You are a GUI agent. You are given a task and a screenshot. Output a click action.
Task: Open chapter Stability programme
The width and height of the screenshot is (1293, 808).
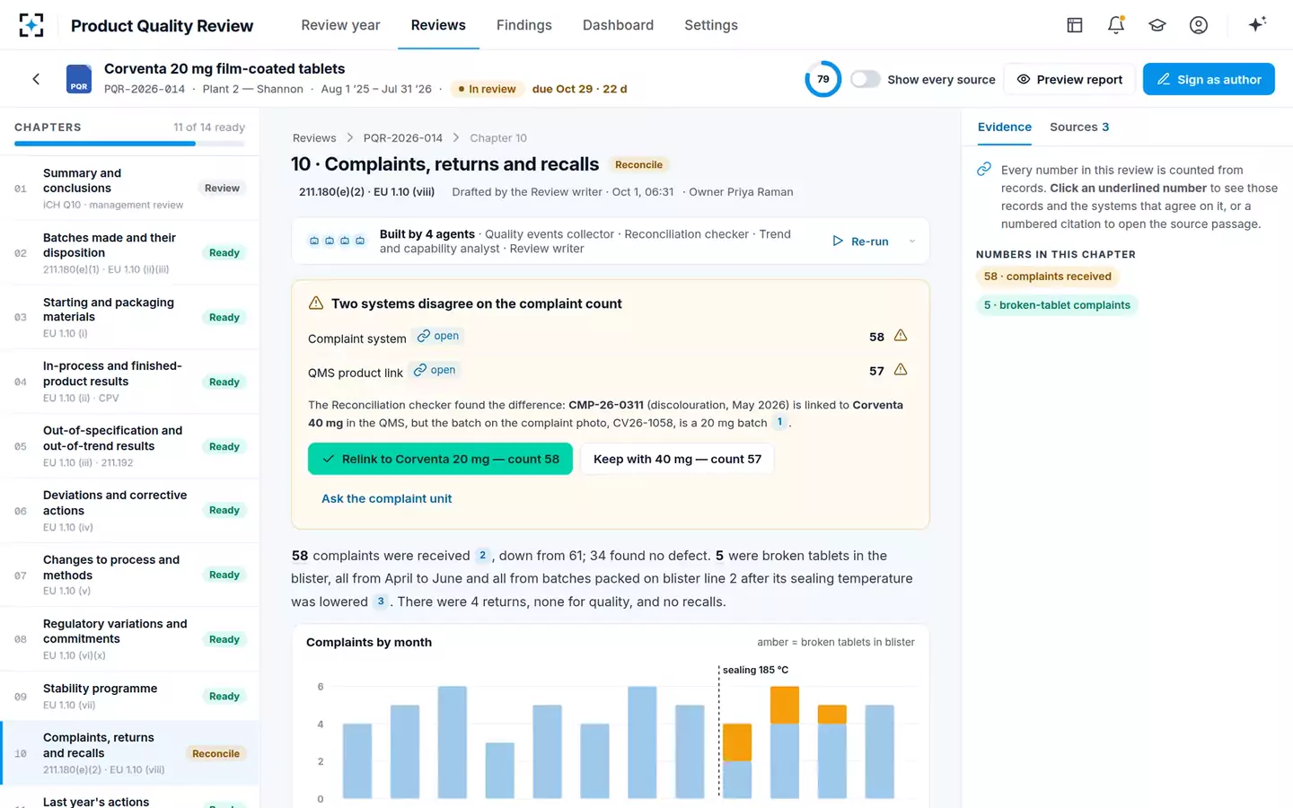tap(129, 696)
